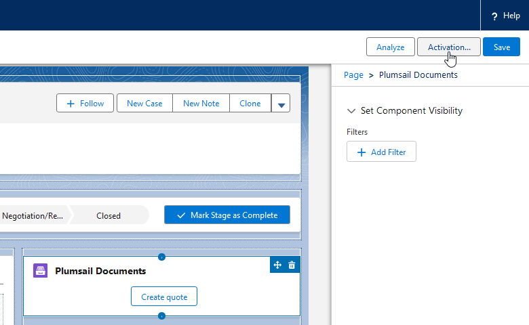Select the Closed stage in path
529x325 pixels.
109,215
